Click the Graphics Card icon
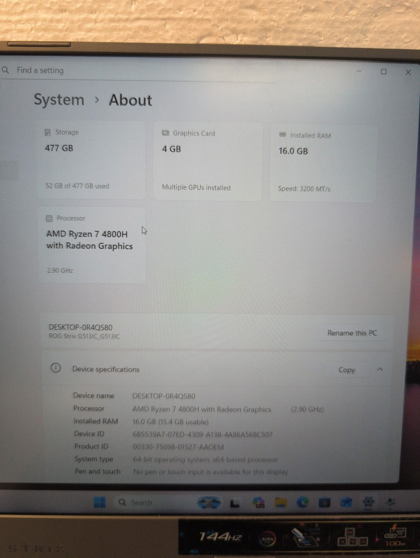 coord(166,133)
